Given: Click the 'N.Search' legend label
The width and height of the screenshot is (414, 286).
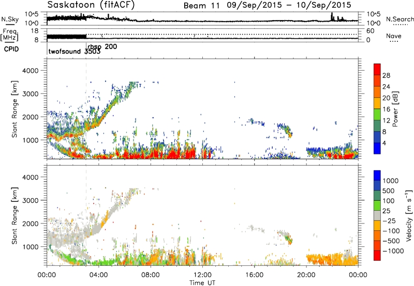Looking at the screenshot, I should (400, 19).
